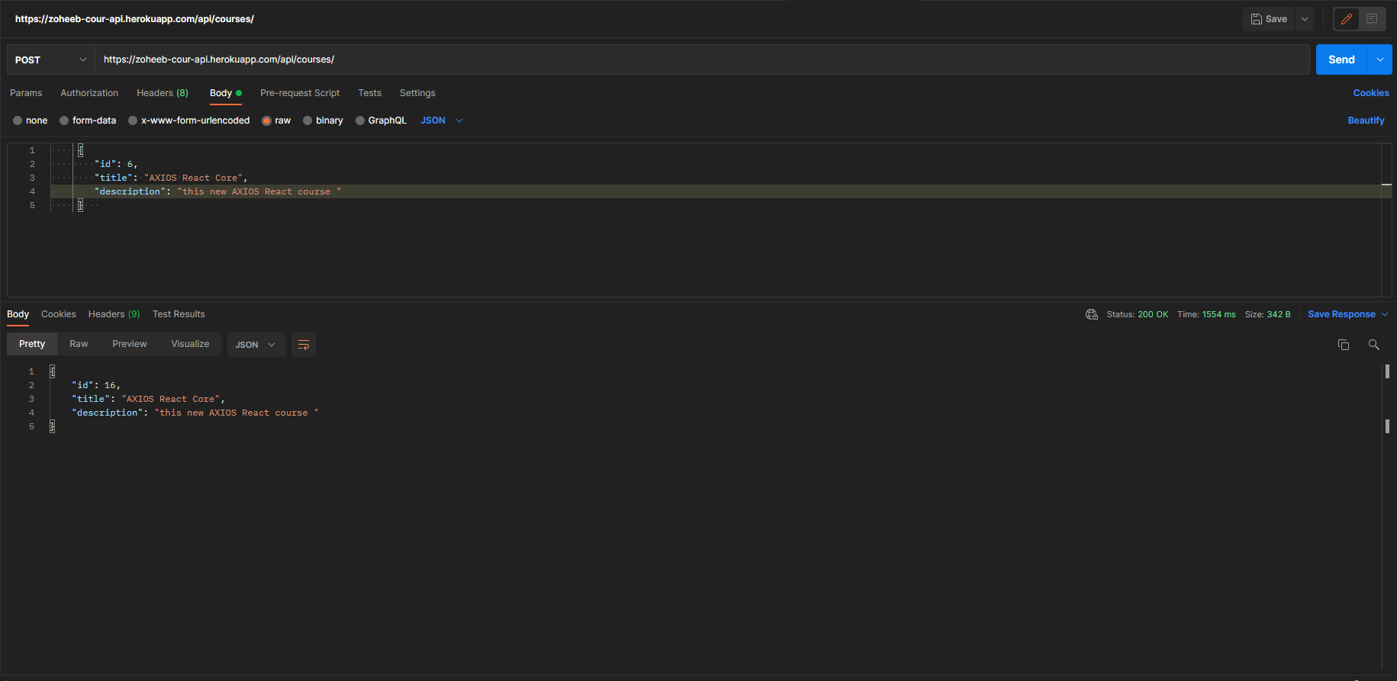Click the Beautify link
Image resolution: width=1397 pixels, height=681 pixels.
(x=1366, y=120)
